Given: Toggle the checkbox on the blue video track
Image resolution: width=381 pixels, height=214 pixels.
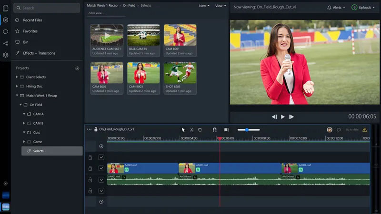Looking at the screenshot, I should click(x=101, y=168).
